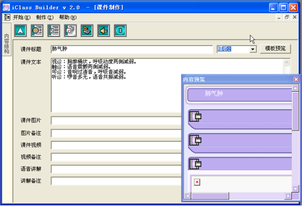Click second film clip icon in preview
Screen dimensions: 302x206
coord(195,140)
